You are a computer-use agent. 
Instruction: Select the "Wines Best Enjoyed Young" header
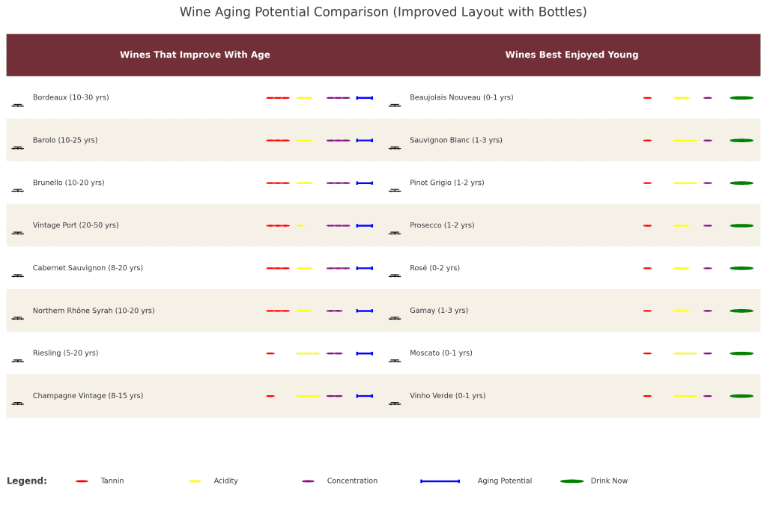[x=572, y=55]
